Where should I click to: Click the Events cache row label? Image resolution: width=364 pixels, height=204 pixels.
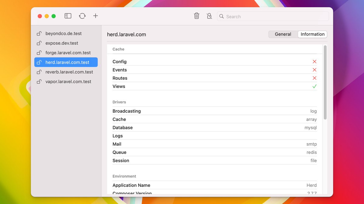tap(120, 70)
